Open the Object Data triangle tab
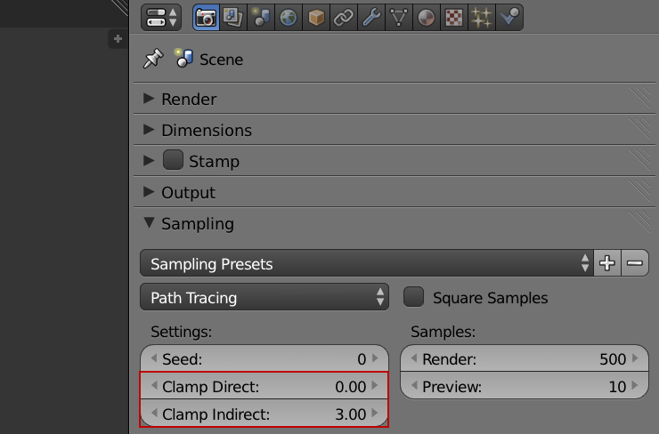The width and height of the screenshot is (659, 434). click(x=399, y=18)
